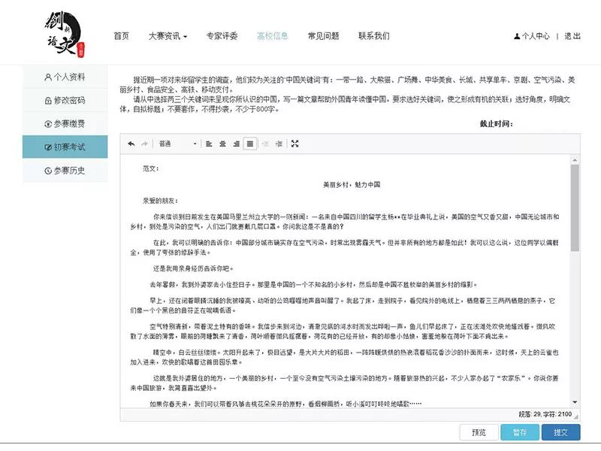Open the 首页 navigation item
This screenshot has height=451, width=601.
tap(122, 36)
